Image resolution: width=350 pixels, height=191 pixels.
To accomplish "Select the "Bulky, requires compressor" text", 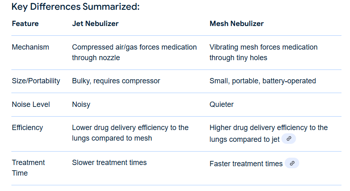I will pos(116,81).
